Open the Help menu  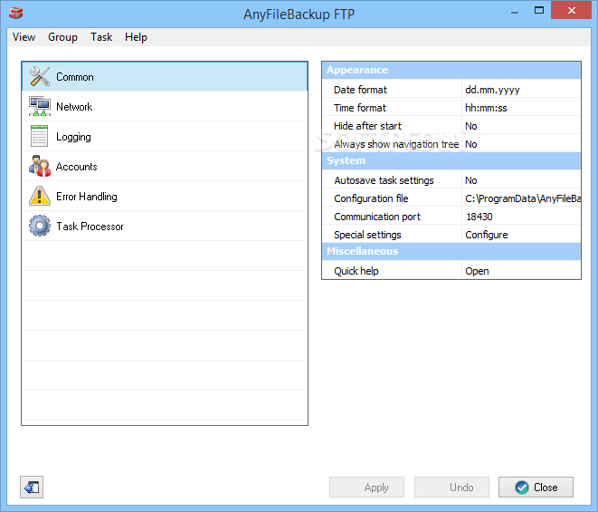coord(136,37)
